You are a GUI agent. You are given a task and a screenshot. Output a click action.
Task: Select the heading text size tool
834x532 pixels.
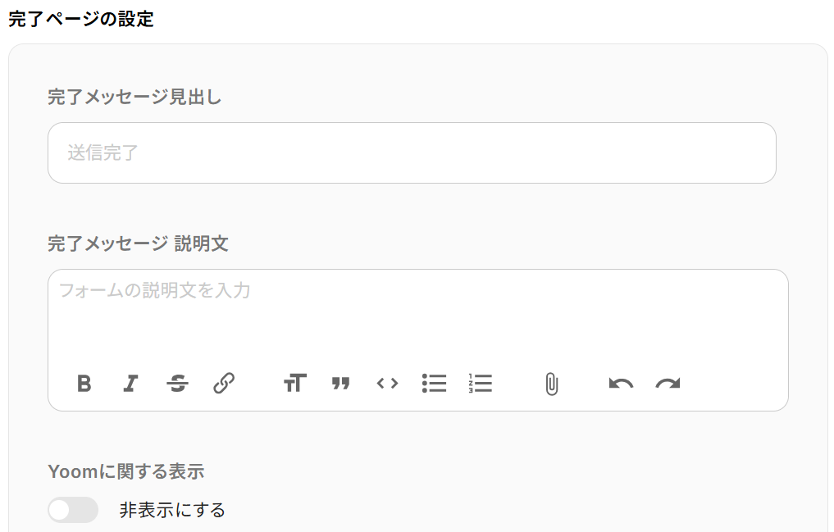point(295,383)
